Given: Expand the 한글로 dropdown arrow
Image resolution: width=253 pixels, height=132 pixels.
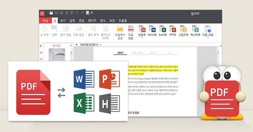Looking at the screenshot, I should point(142,37).
